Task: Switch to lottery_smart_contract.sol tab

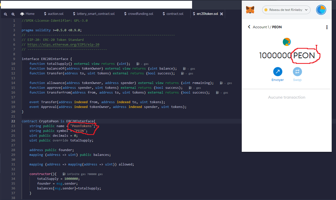Action: [x=94, y=14]
